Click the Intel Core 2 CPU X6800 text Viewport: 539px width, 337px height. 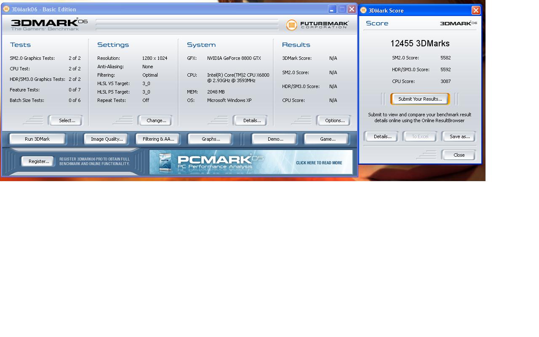click(x=238, y=78)
